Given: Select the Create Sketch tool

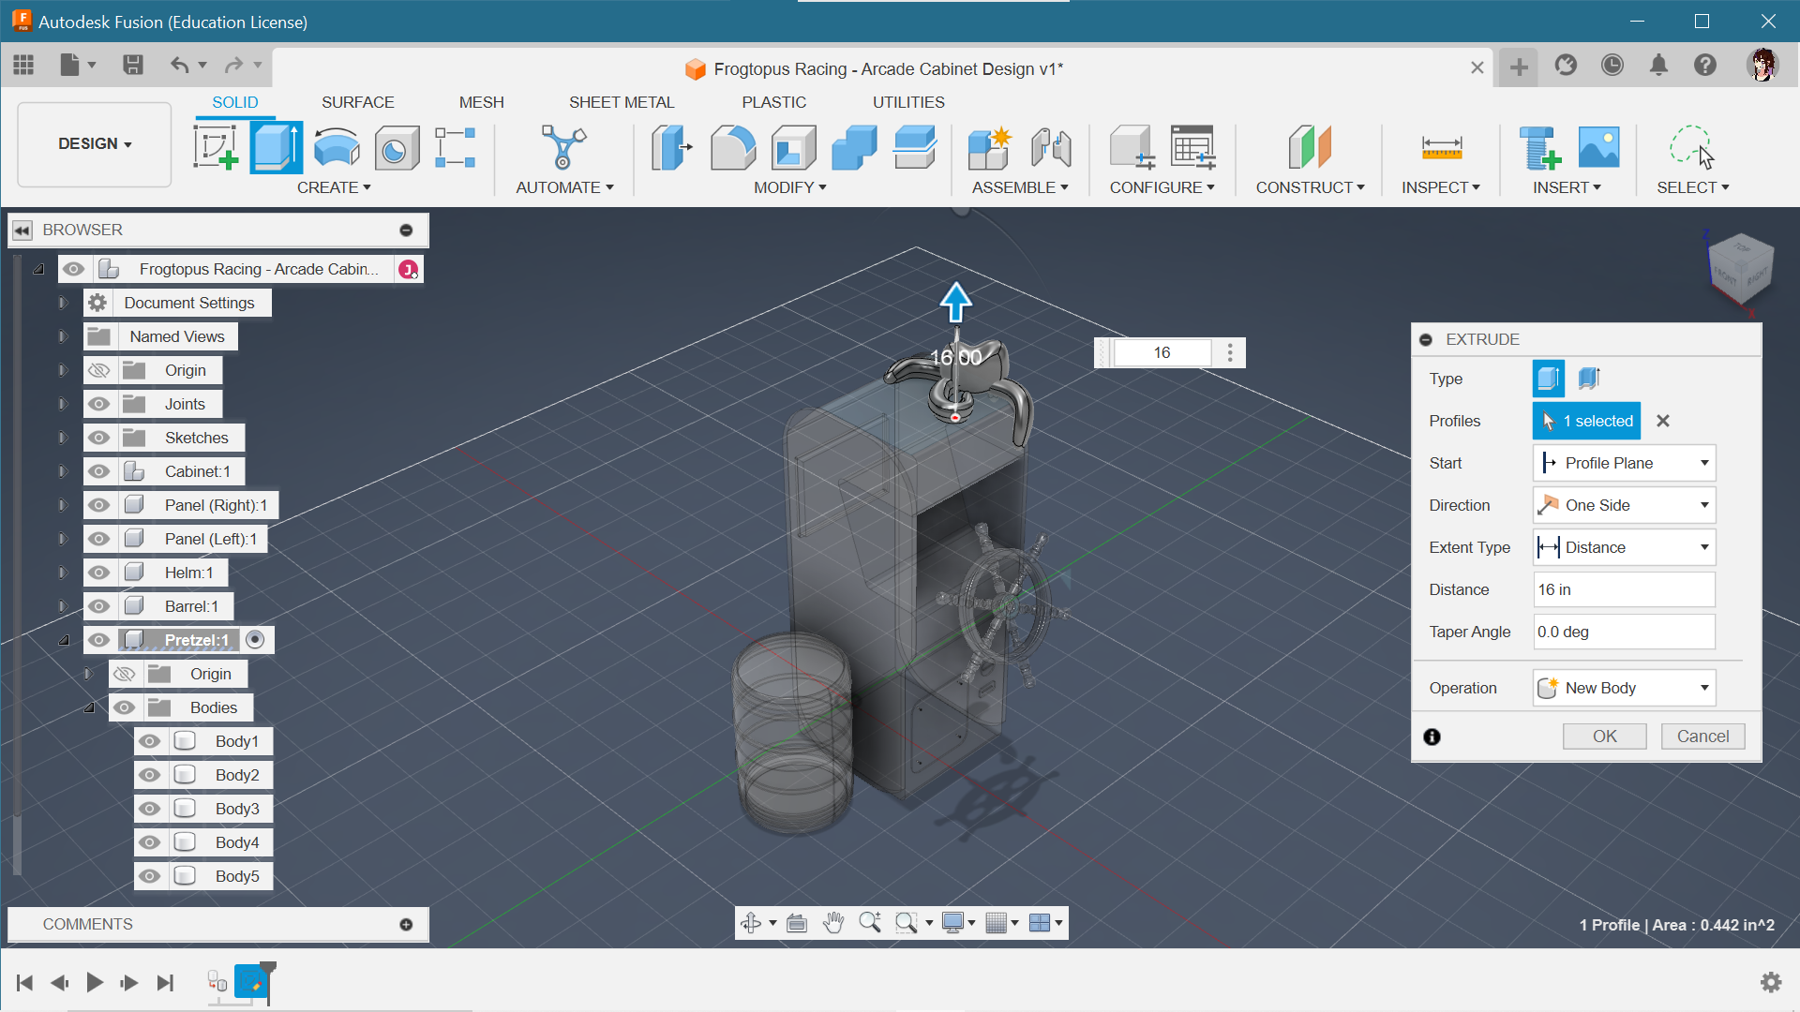Looking at the screenshot, I should (x=216, y=148).
